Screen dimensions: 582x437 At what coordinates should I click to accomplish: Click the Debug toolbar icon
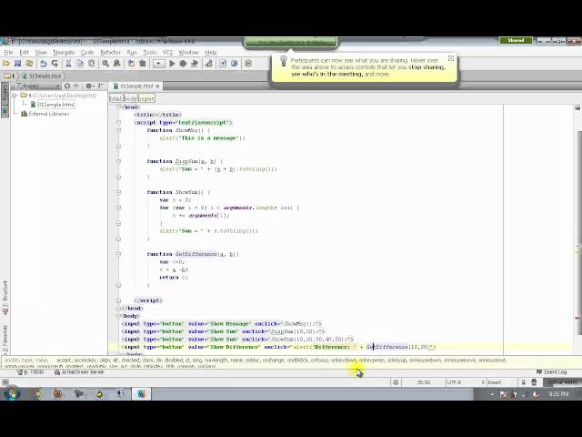(x=183, y=64)
